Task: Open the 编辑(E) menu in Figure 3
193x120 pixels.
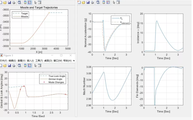Action: click(12, 61)
